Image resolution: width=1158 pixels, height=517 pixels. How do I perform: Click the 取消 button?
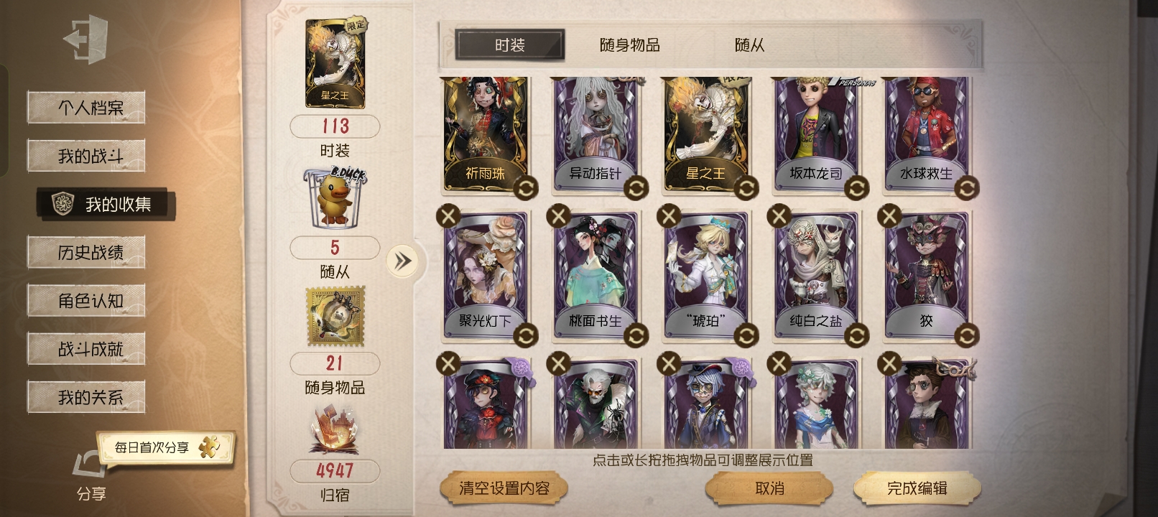769,488
